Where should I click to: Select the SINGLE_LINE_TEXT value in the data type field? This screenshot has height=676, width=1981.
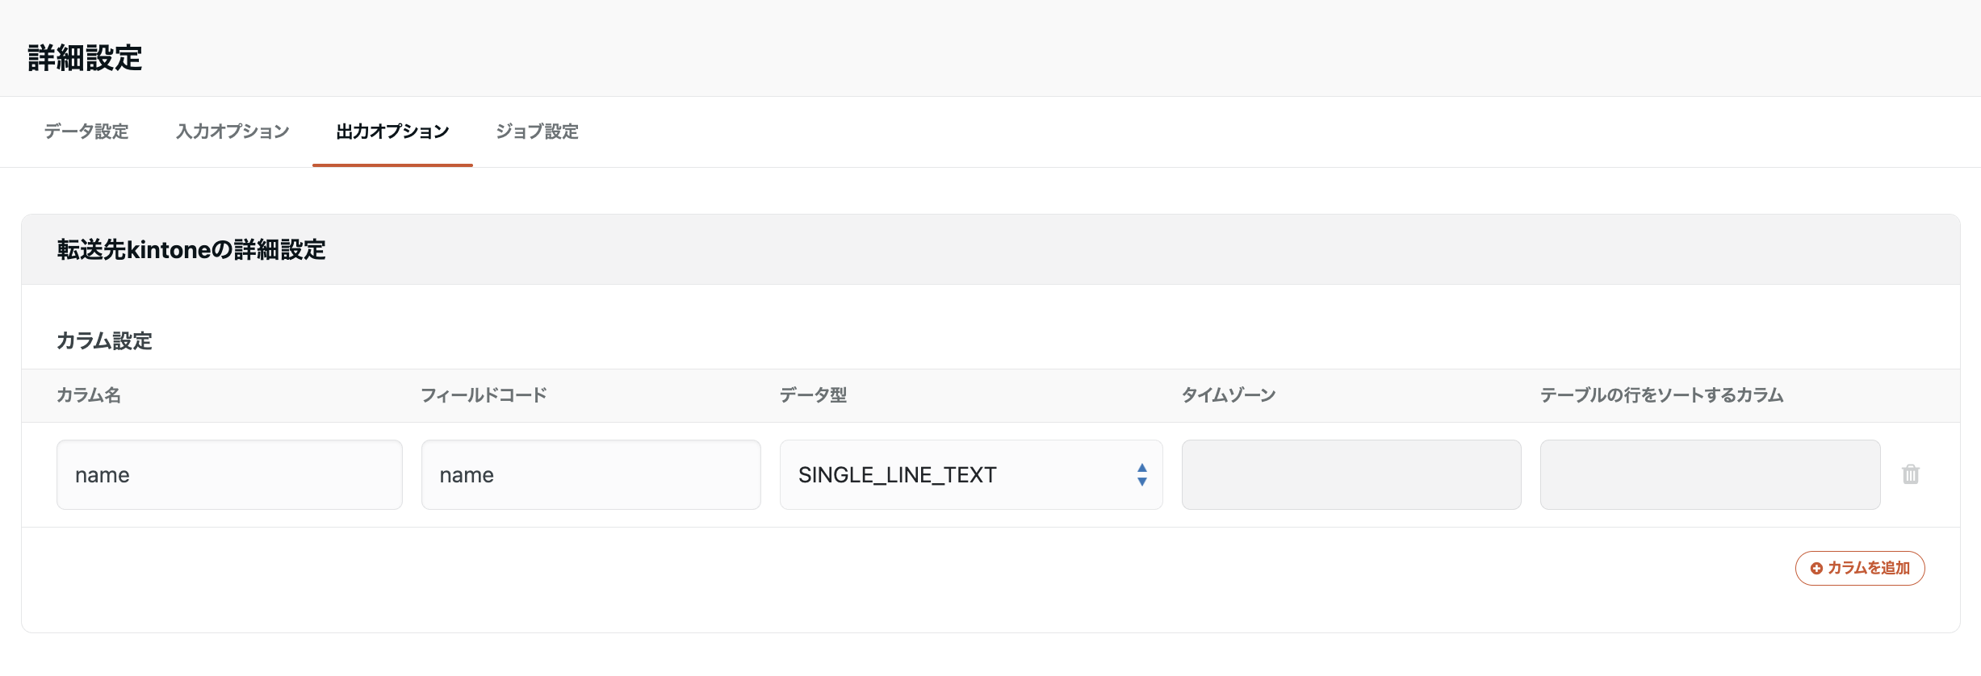[898, 474]
